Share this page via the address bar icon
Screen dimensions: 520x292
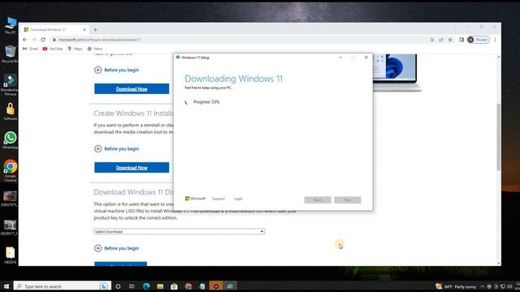[441, 40]
